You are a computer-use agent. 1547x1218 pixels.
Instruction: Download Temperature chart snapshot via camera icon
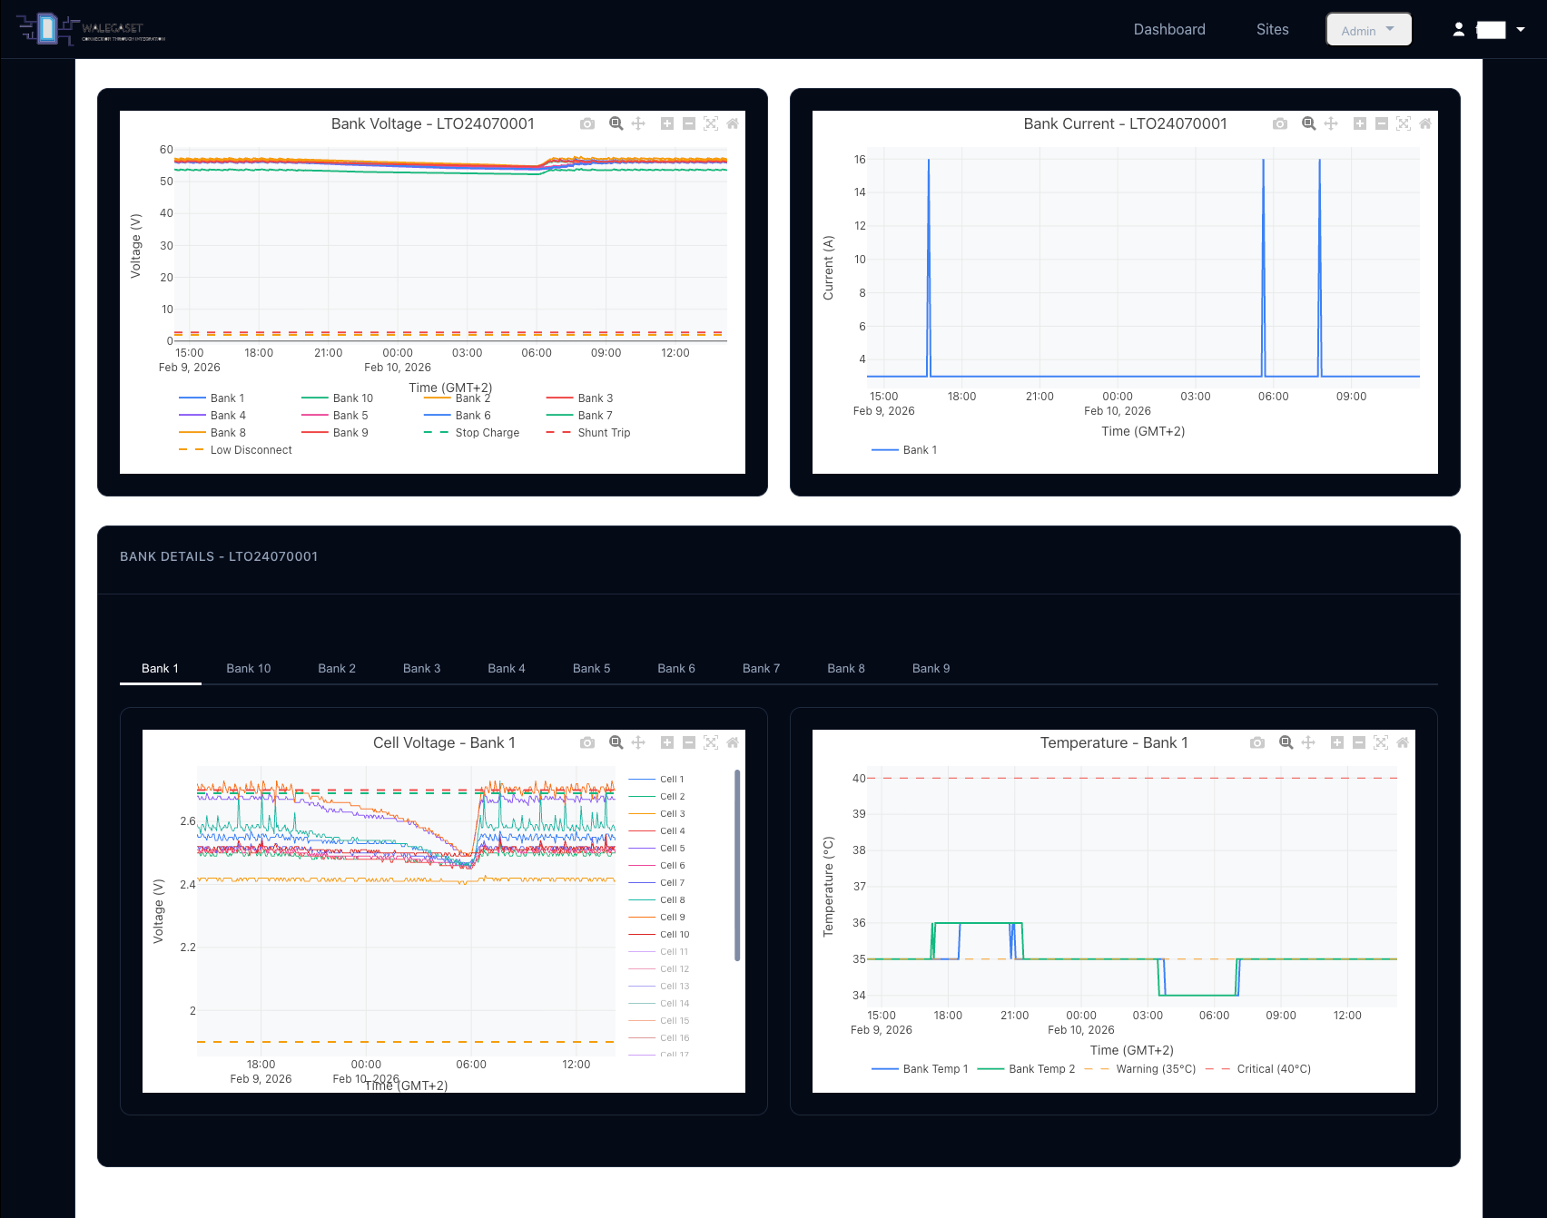pos(1257,742)
